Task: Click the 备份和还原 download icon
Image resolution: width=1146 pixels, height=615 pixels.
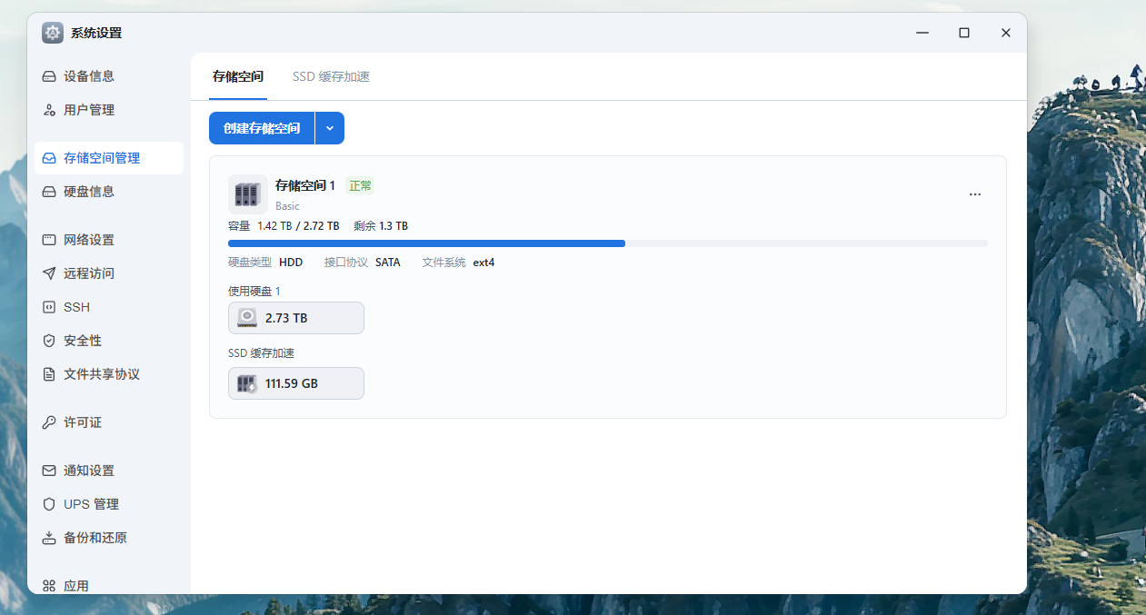Action: click(x=49, y=538)
